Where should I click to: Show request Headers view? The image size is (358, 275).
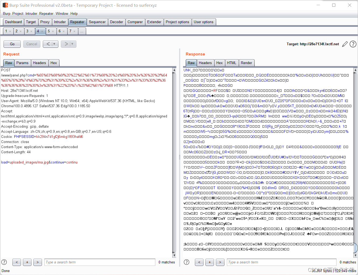coord(40,63)
